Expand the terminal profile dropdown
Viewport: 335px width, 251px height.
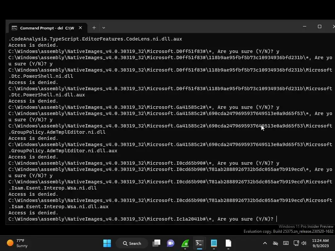pos(104,28)
